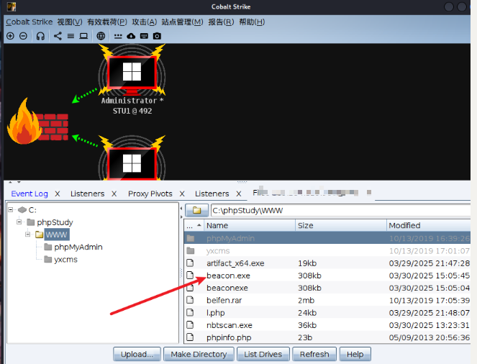The height and width of the screenshot is (364, 477).
Task: Open the 帮助(H) menu
Action: click(252, 22)
